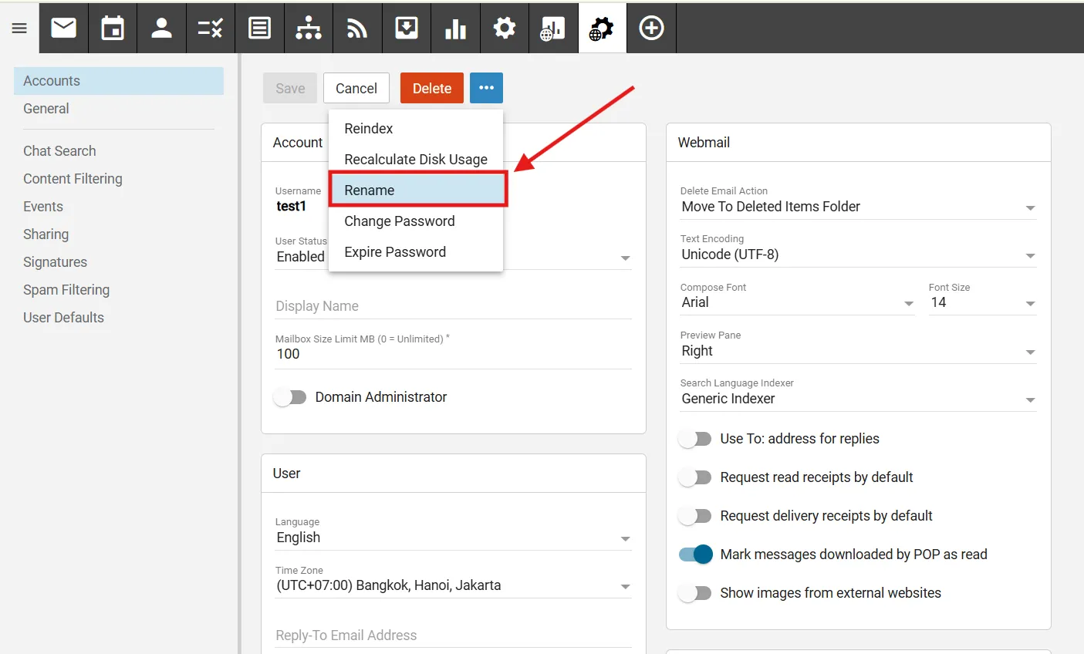This screenshot has width=1084, height=654.
Task: Select Rename from the actions menu
Action: coord(417,190)
